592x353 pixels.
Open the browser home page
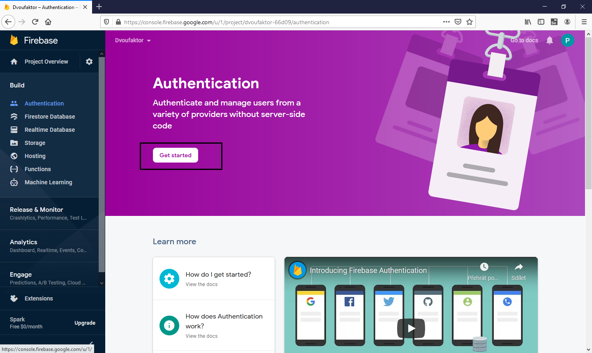point(48,22)
